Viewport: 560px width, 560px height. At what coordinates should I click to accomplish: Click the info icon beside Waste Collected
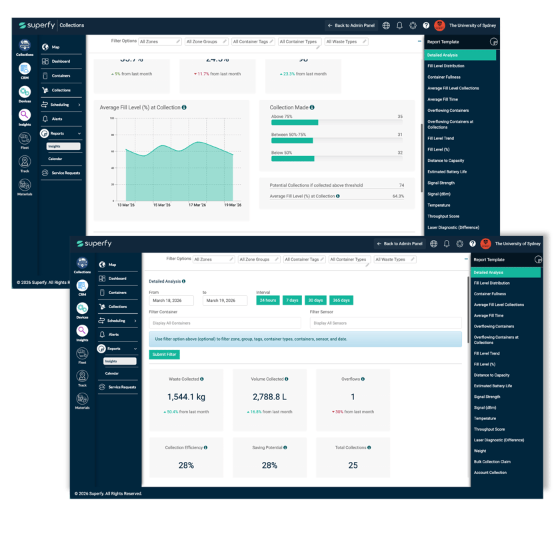(x=202, y=379)
